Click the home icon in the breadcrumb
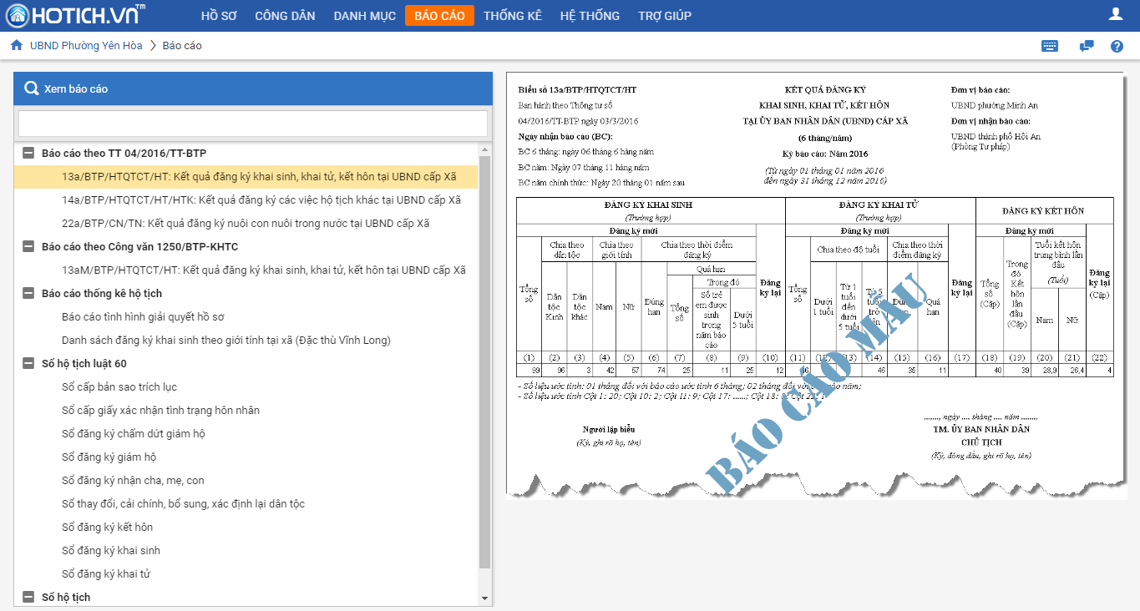 coord(17,46)
